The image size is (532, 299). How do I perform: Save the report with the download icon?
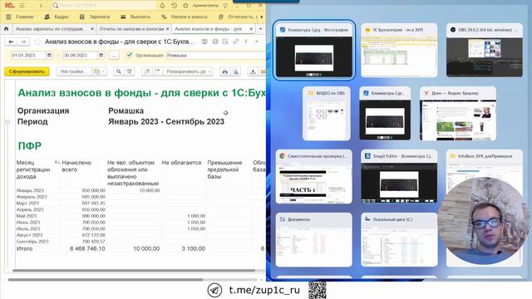point(253,71)
